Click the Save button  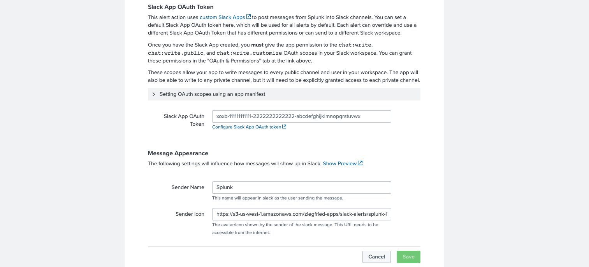tap(408, 257)
